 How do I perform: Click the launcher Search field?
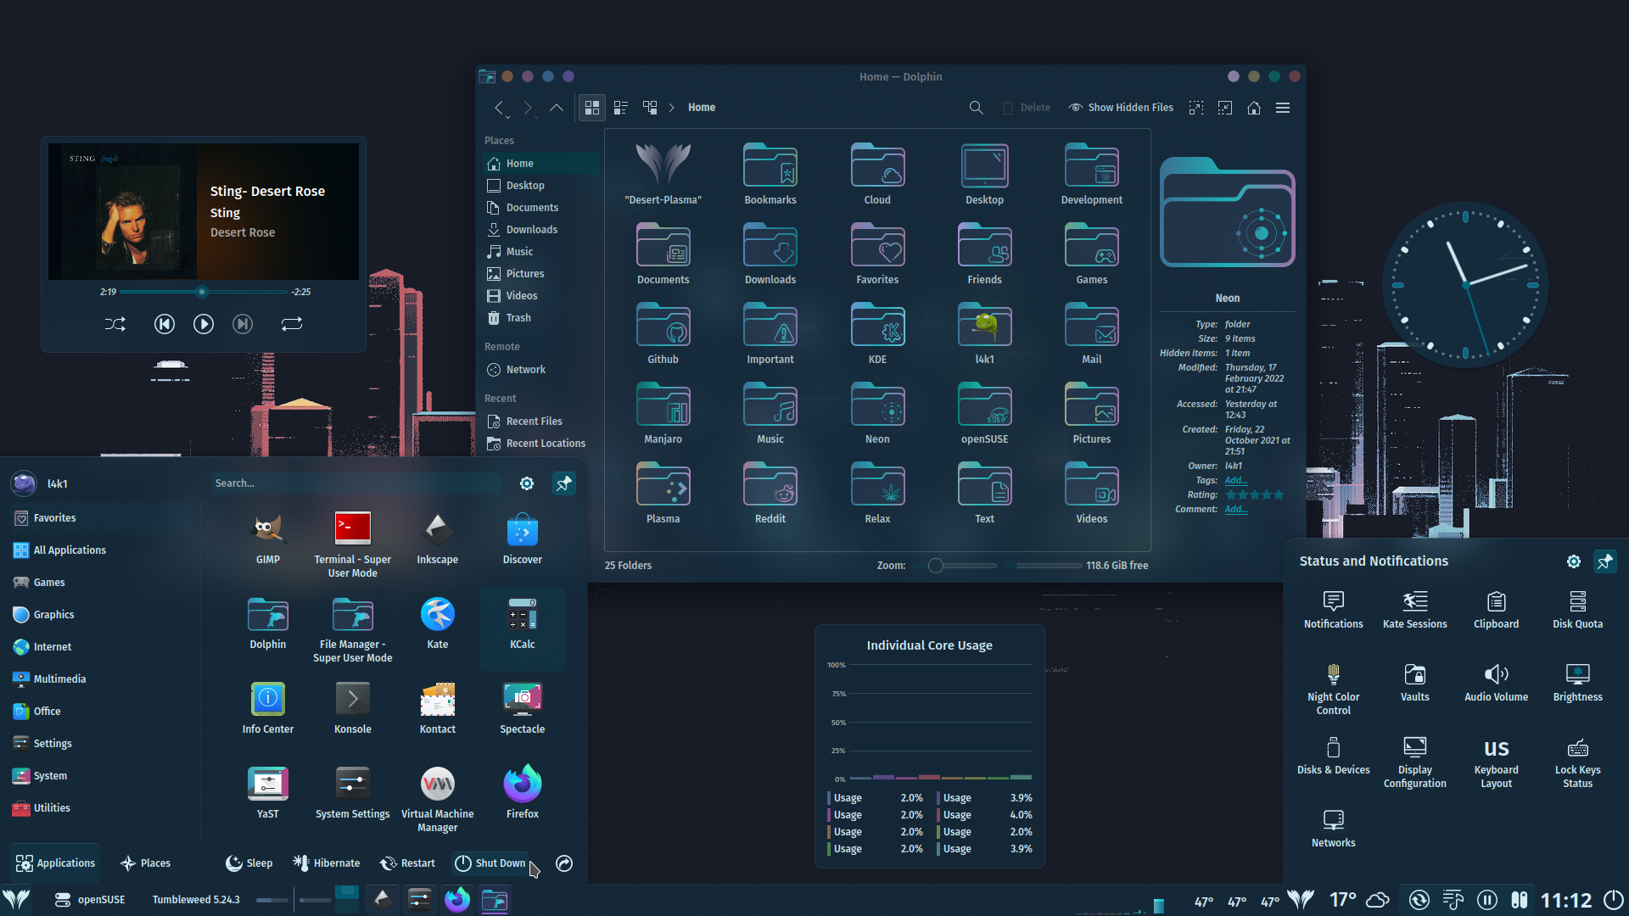coord(356,483)
